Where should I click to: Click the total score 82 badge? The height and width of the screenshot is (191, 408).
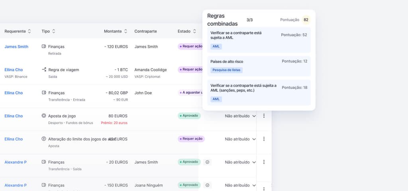(306, 20)
